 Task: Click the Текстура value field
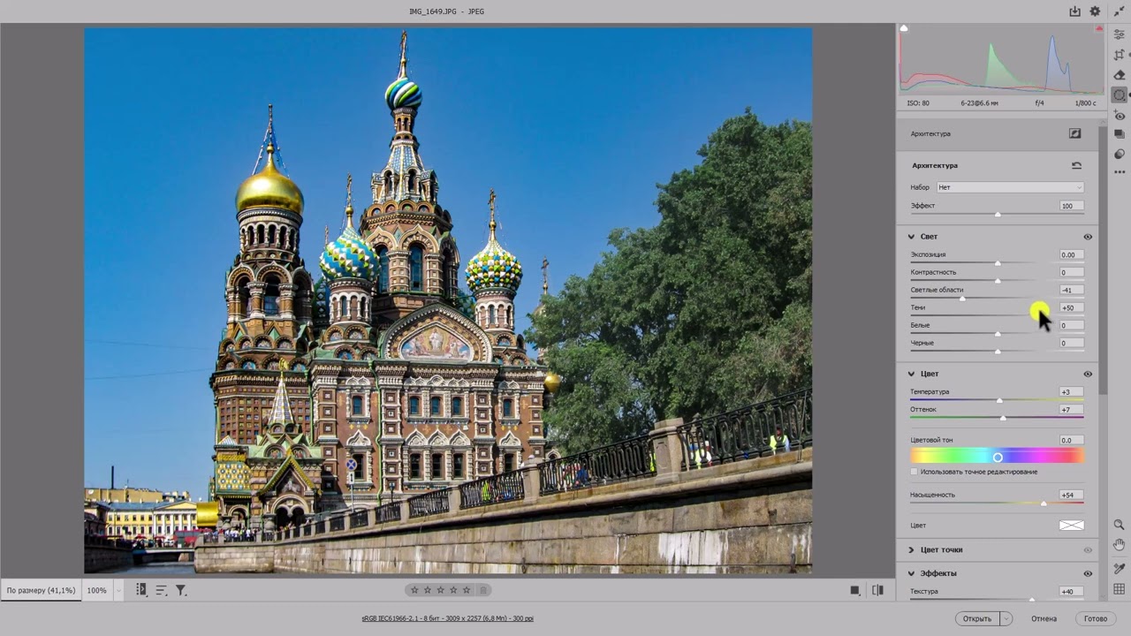click(x=1071, y=591)
